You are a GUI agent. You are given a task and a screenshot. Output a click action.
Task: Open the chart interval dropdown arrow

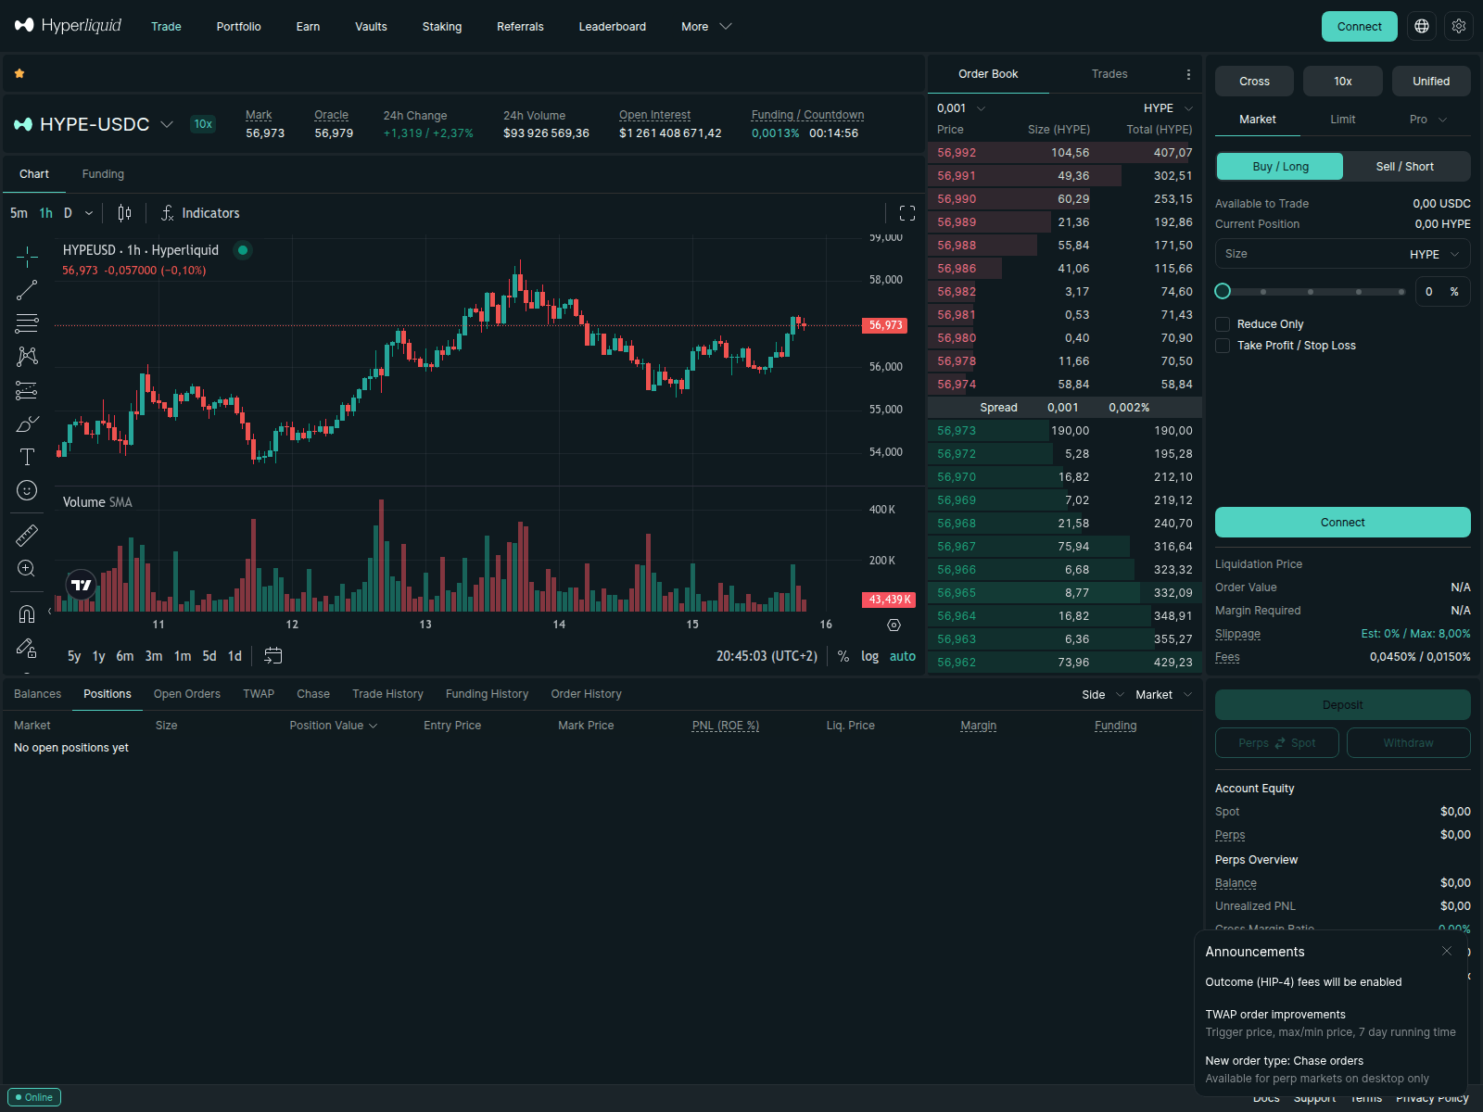tap(89, 213)
